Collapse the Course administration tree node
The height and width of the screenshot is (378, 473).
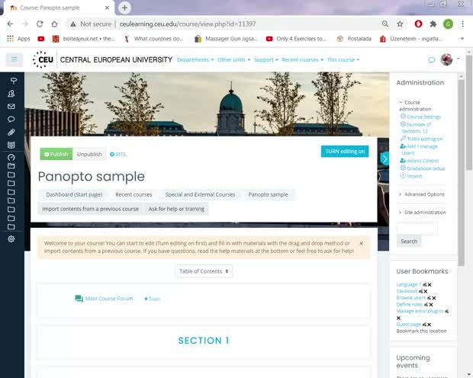coord(401,102)
